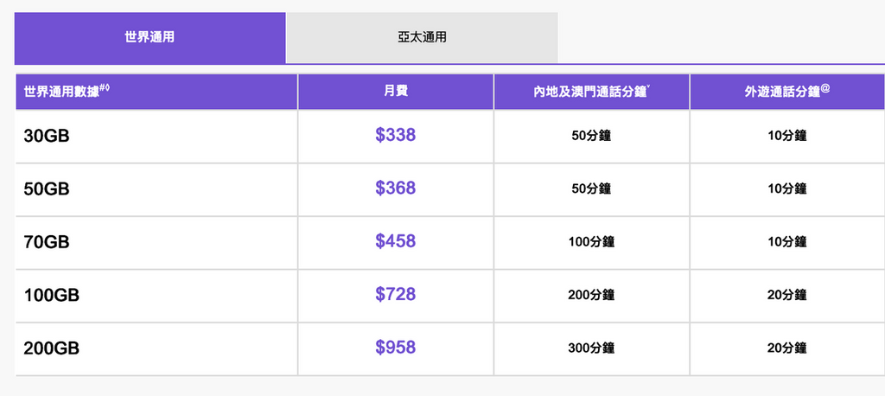Select the 300分鐘 cell for 200GB plan
Image resolution: width=885 pixels, height=396 pixels.
click(591, 348)
